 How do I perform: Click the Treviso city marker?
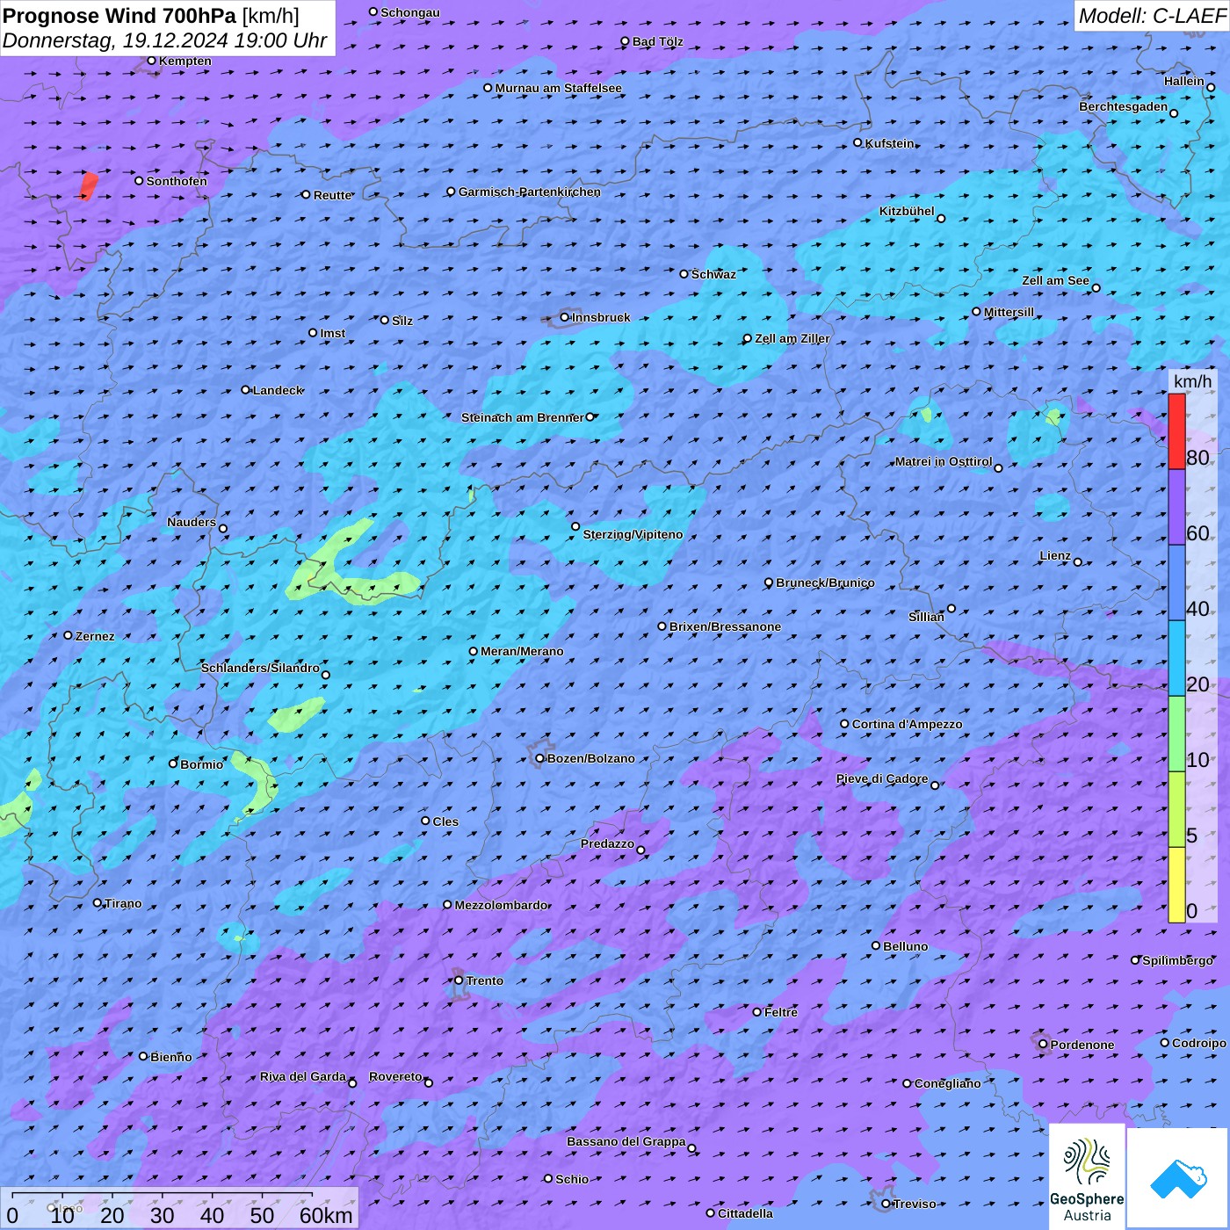pyautogui.click(x=886, y=1204)
